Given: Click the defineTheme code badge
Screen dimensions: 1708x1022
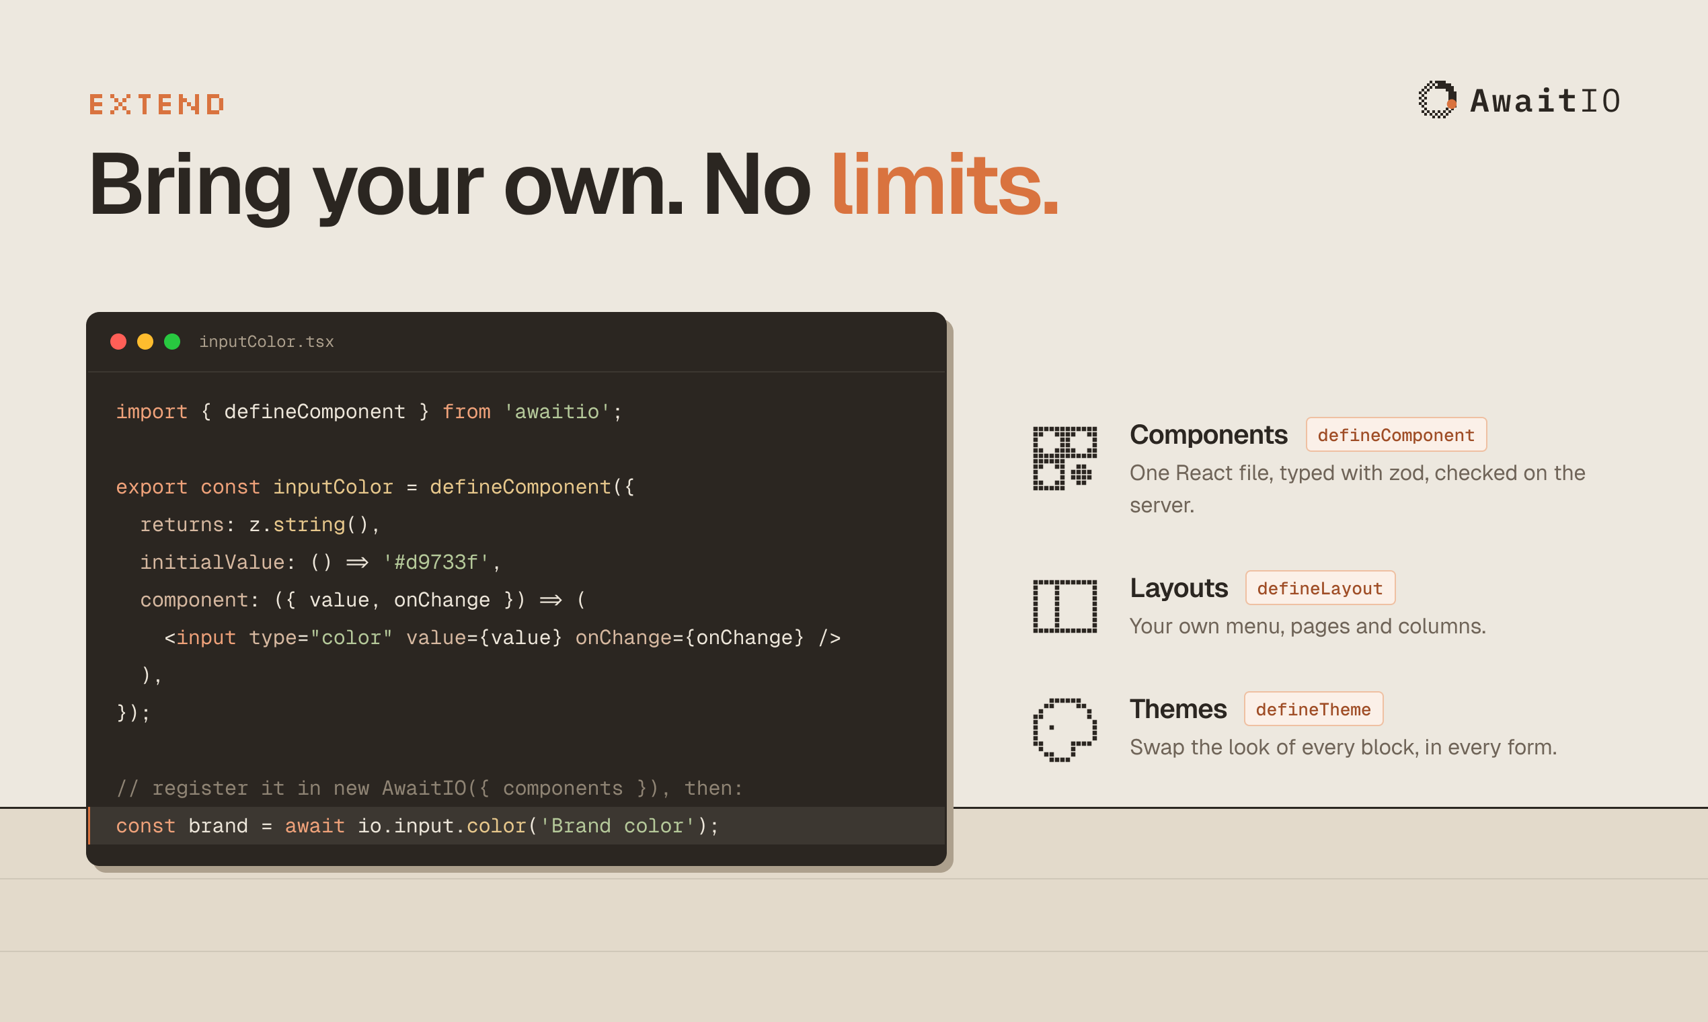Looking at the screenshot, I should [x=1313, y=709].
